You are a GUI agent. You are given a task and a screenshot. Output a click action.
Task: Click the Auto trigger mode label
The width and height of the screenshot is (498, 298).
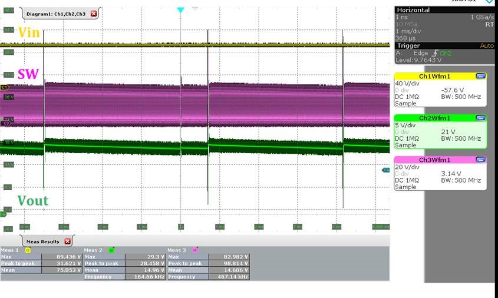487,46
